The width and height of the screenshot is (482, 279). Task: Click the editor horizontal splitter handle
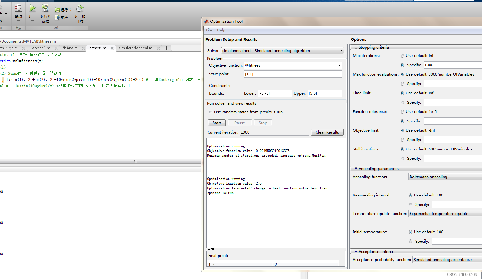135,161
